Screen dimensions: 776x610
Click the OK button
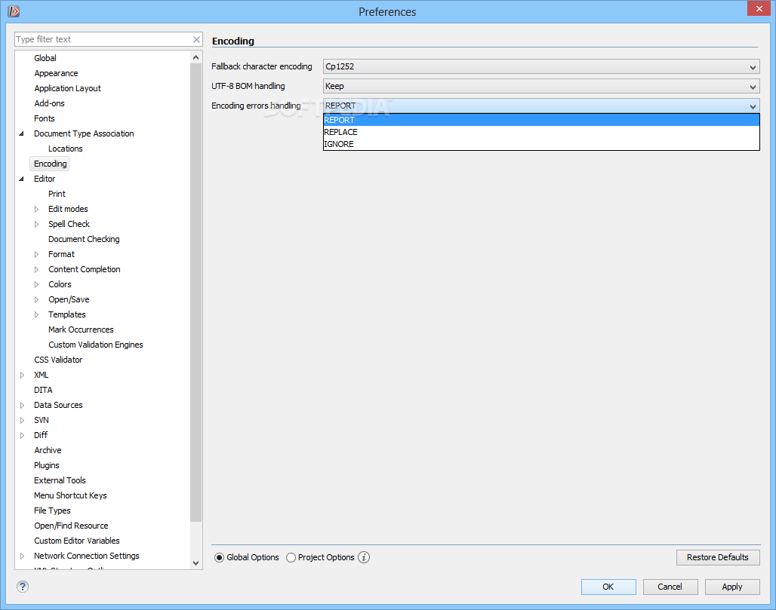(x=608, y=587)
